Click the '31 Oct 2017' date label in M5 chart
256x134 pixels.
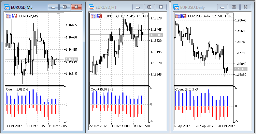(x=13, y=126)
